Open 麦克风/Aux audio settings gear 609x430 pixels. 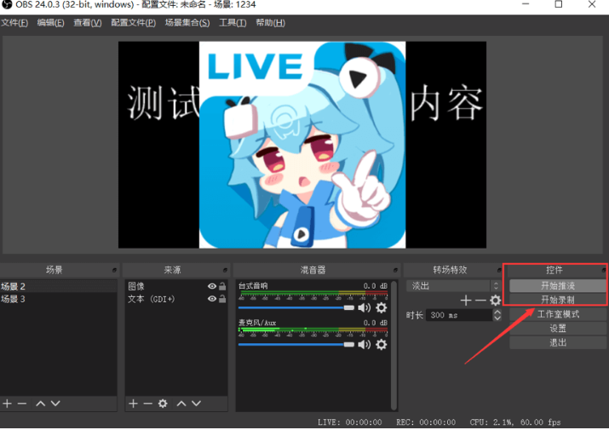[x=382, y=345]
